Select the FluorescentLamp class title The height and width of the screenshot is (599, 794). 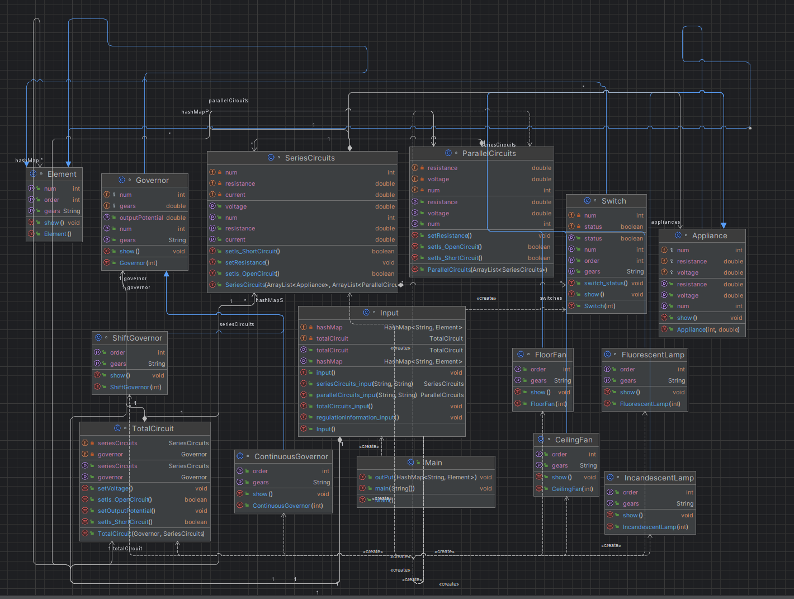tap(653, 355)
